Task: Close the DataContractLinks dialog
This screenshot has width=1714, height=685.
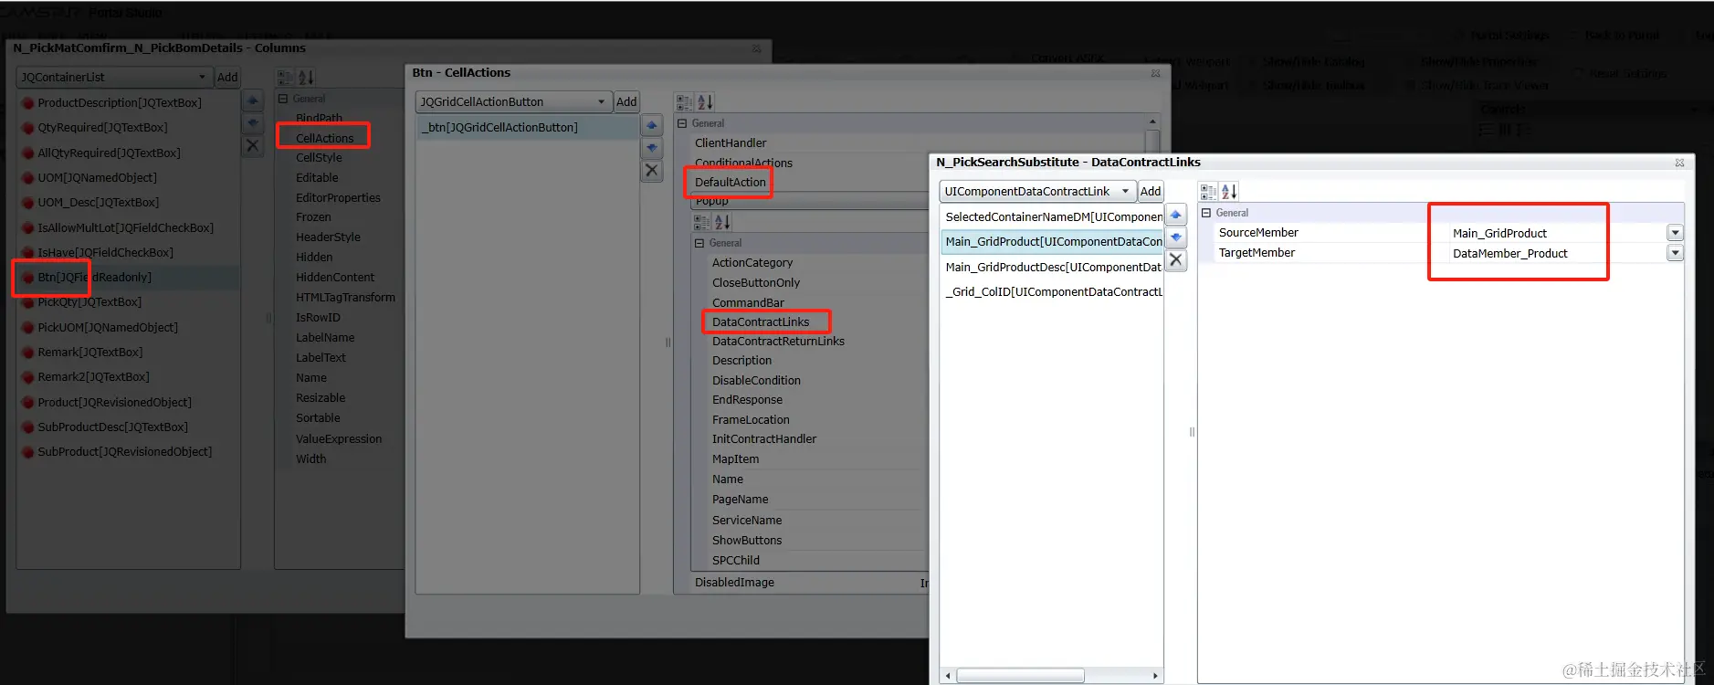Action: (1679, 163)
